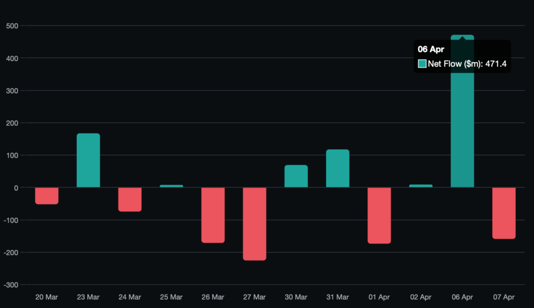Screen dimensions: 534x308
Task: Select the red 07 Apr bar
Action: click(504, 213)
